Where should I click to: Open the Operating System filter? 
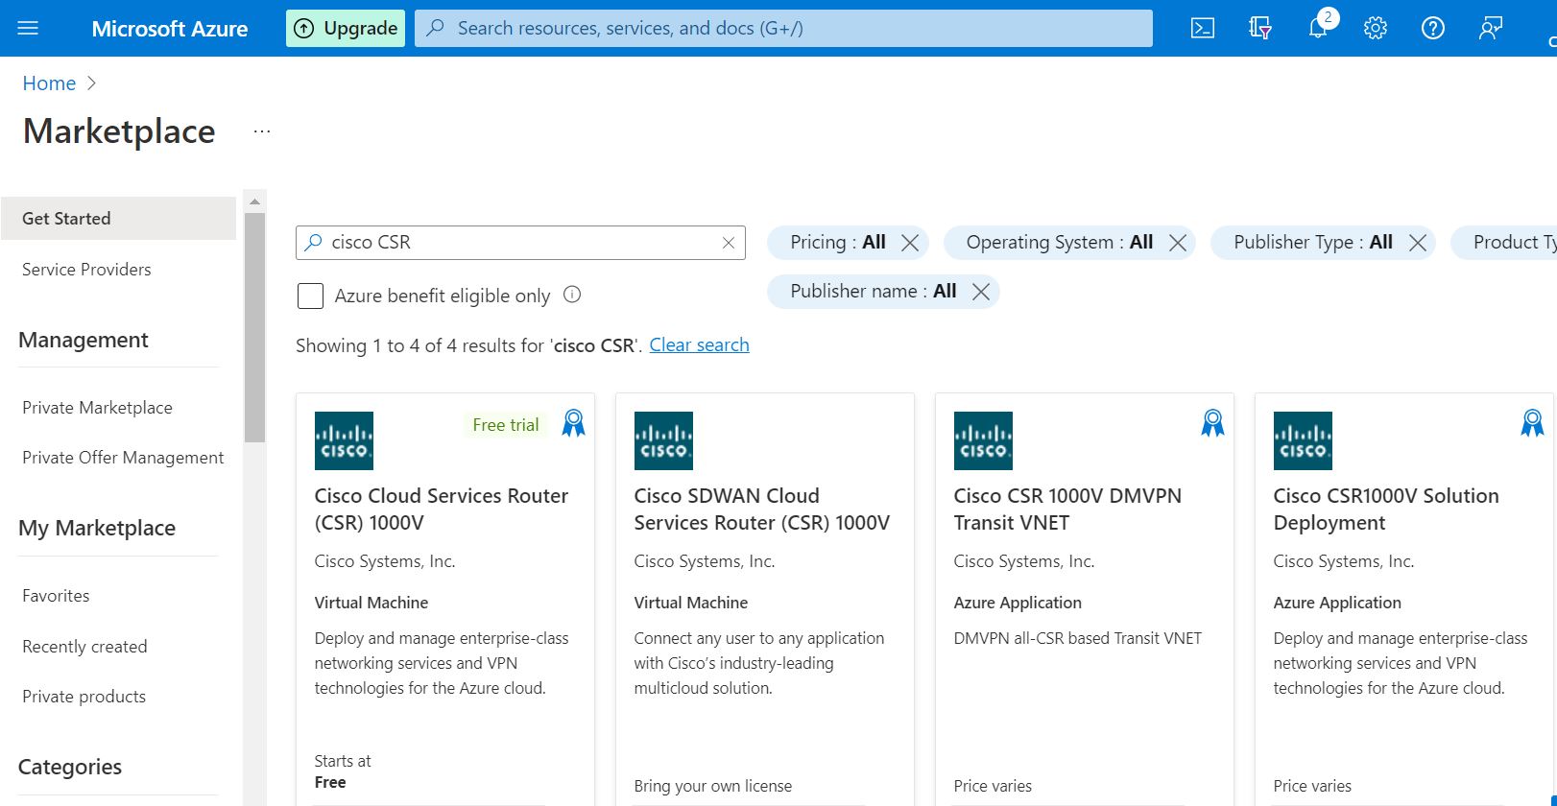click(x=1060, y=243)
